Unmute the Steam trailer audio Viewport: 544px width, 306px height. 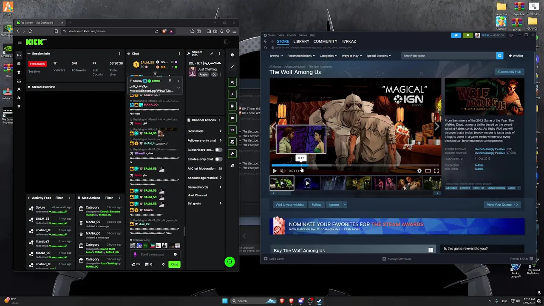282,171
